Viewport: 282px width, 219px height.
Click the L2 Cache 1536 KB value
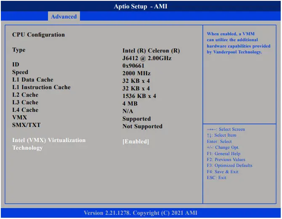coord(139,96)
